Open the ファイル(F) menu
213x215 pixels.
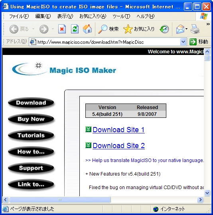[19, 16]
